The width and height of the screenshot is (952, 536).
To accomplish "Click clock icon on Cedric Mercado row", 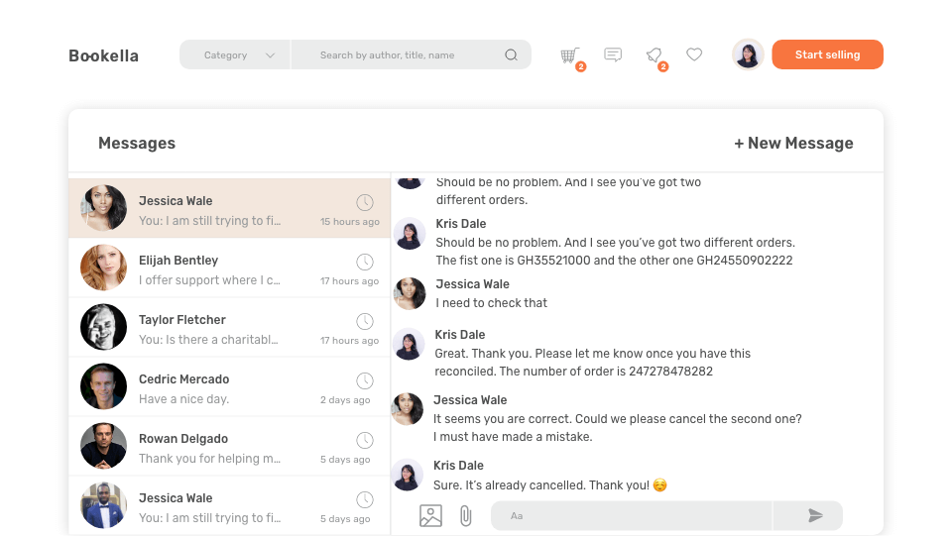I will pos(364,380).
